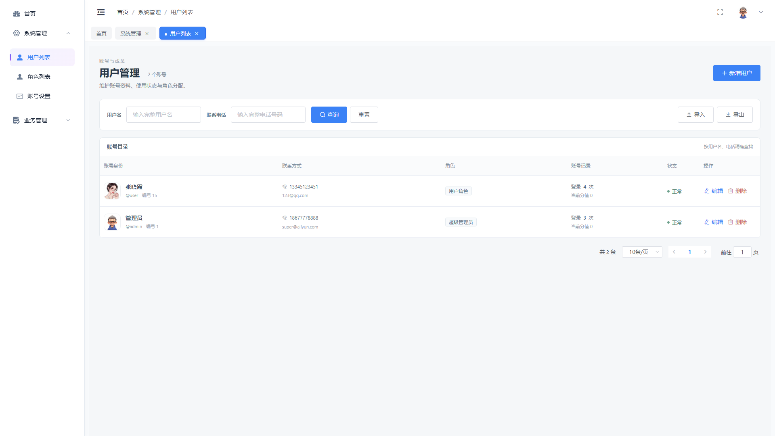This screenshot has width=775, height=436.
Task: Click the 系统管理 breadcrumb
Action: pos(149,12)
